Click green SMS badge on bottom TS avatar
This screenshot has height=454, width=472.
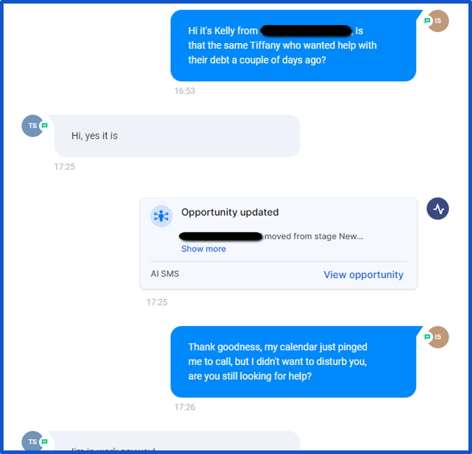click(x=44, y=441)
